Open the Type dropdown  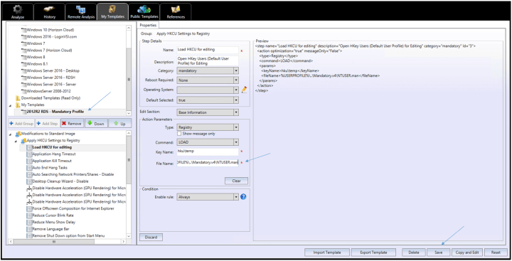click(208, 127)
